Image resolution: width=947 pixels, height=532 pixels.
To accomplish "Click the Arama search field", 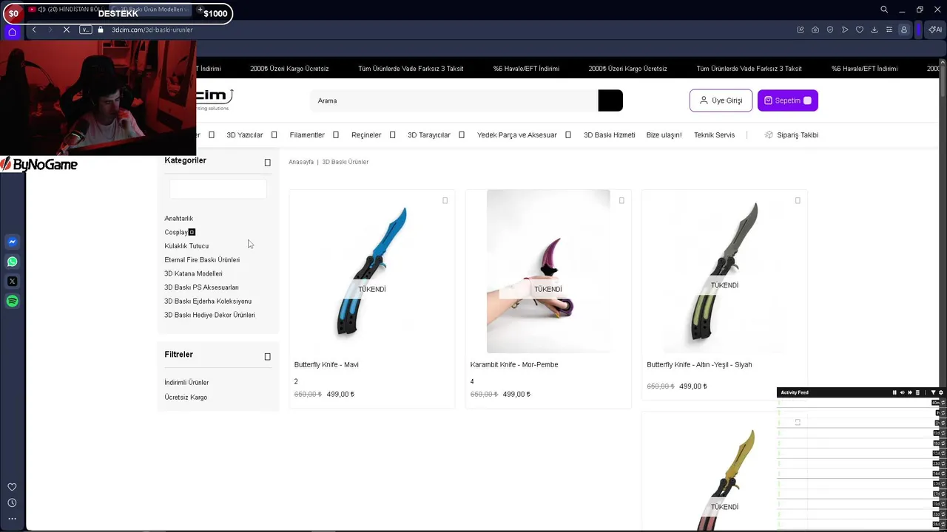I will 454,100.
